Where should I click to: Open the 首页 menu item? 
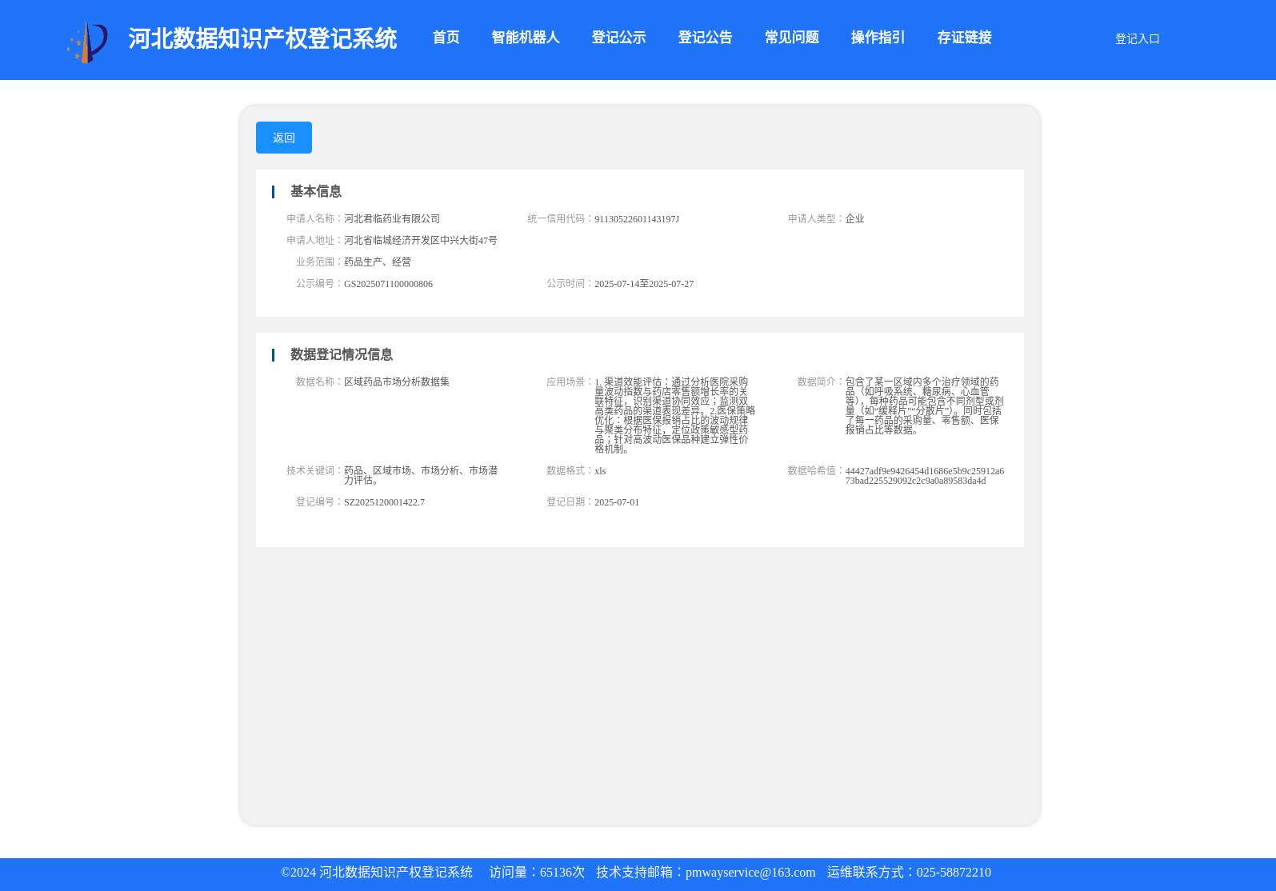pyautogui.click(x=446, y=38)
